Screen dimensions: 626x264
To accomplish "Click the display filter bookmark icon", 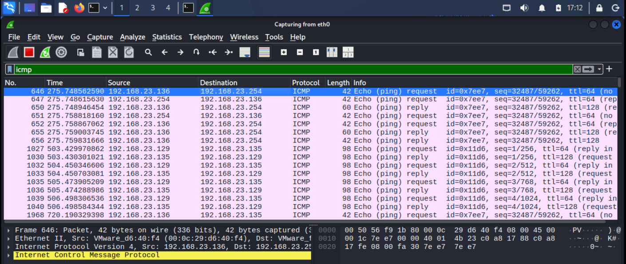I will (x=10, y=69).
